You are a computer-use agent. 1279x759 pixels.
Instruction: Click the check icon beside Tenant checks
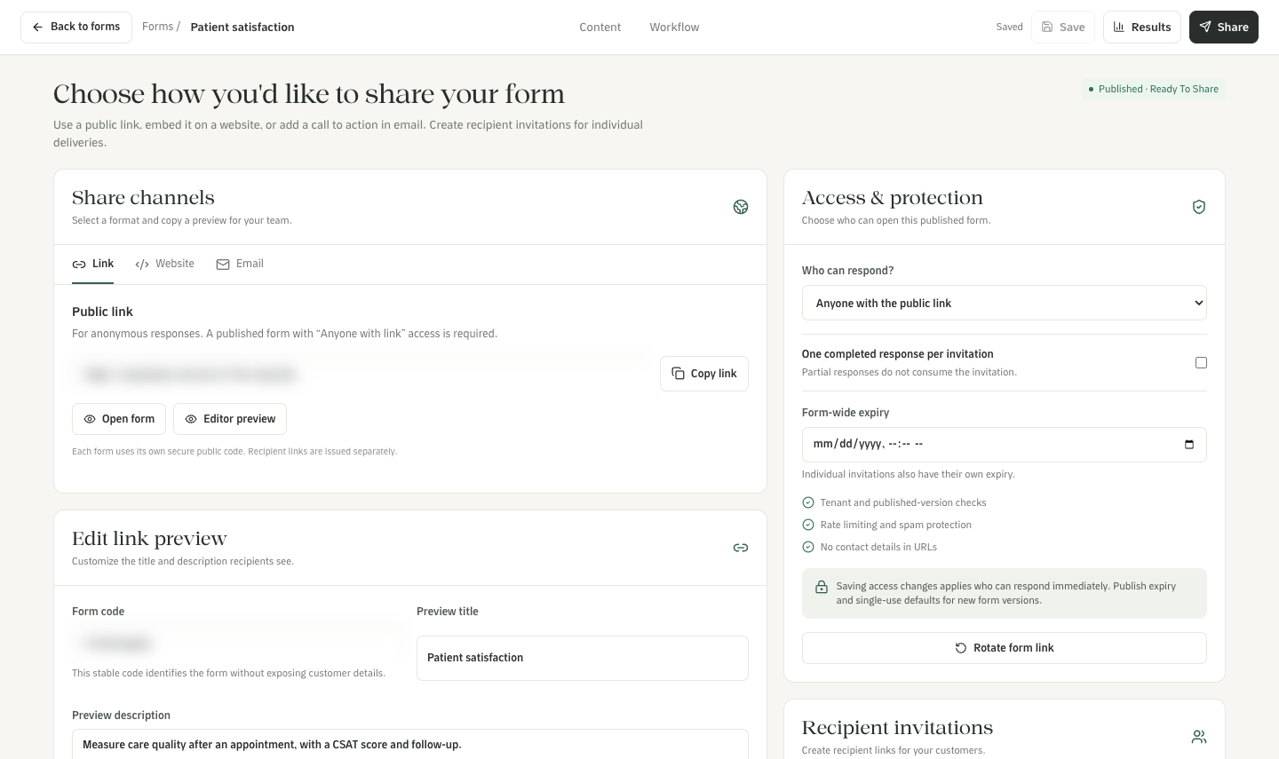pyautogui.click(x=808, y=502)
